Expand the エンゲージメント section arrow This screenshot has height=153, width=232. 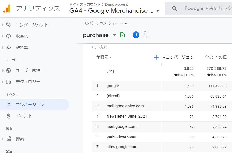point(3,25)
